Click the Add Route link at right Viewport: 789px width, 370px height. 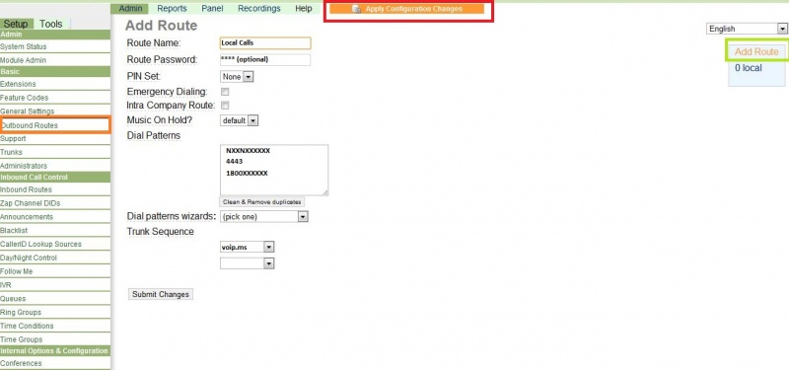[756, 52]
